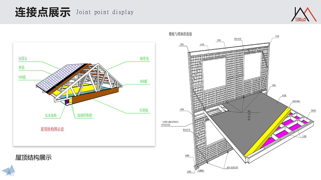Click the heading 楼板与墙体的连接
The width and height of the screenshot is (321, 180).
click(180, 34)
